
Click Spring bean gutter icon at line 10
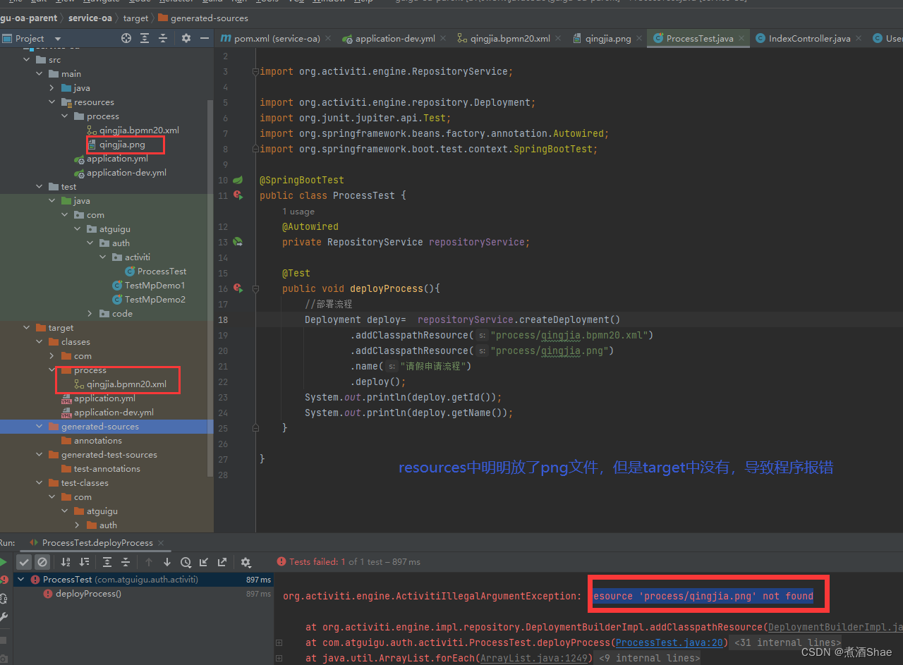(238, 180)
